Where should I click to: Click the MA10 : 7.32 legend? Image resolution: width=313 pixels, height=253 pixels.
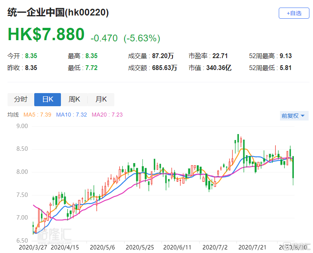[x=71, y=115]
